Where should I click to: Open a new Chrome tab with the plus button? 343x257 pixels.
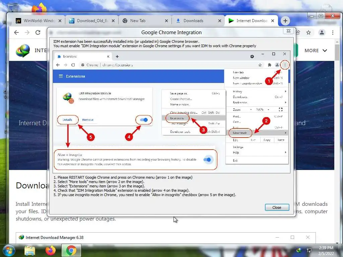pyautogui.click(x=285, y=21)
